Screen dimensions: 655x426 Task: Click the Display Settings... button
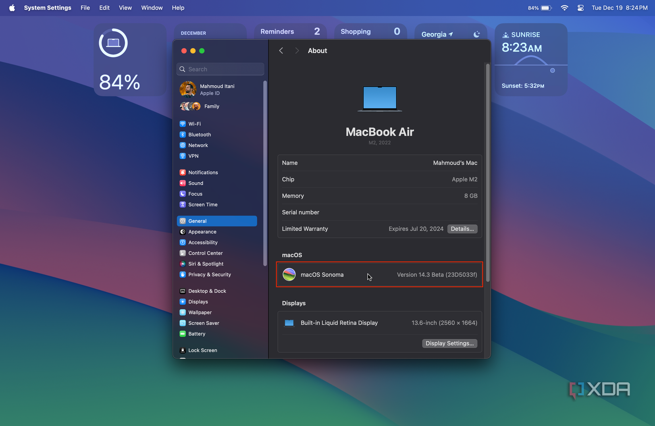(x=449, y=343)
